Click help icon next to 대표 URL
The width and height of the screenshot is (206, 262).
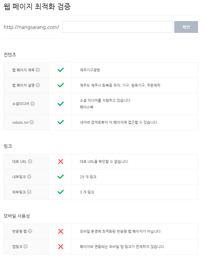click(30, 161)
